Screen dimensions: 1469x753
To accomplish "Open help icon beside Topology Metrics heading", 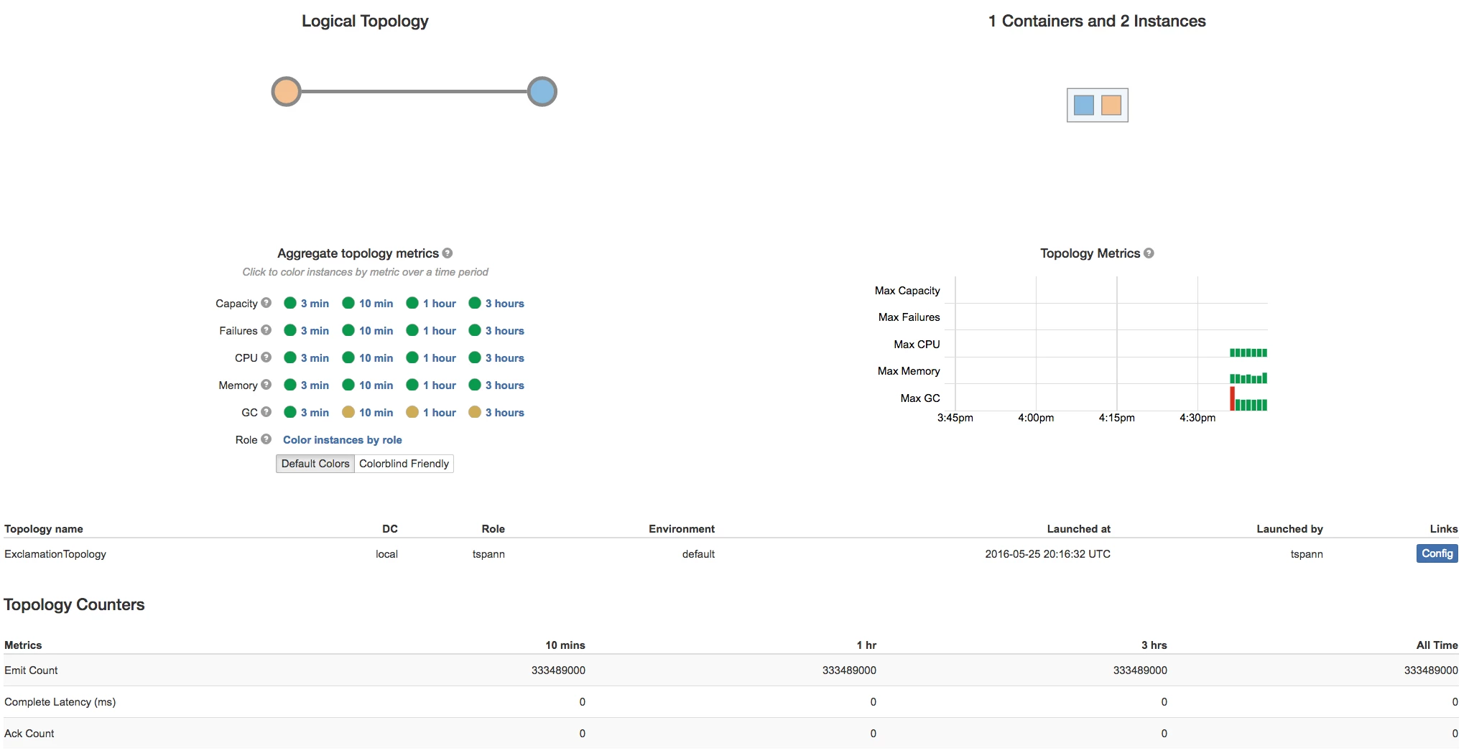I will pos(1149,253).
